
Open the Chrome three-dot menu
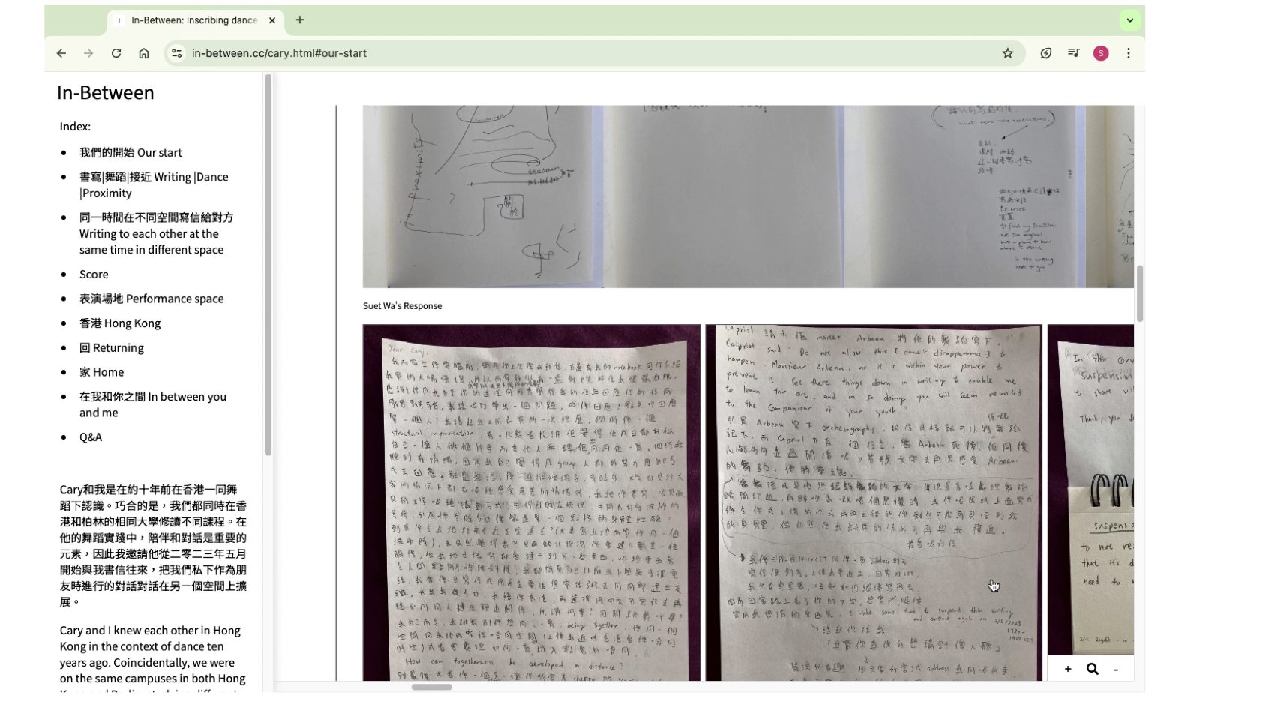click(1128, 53)
